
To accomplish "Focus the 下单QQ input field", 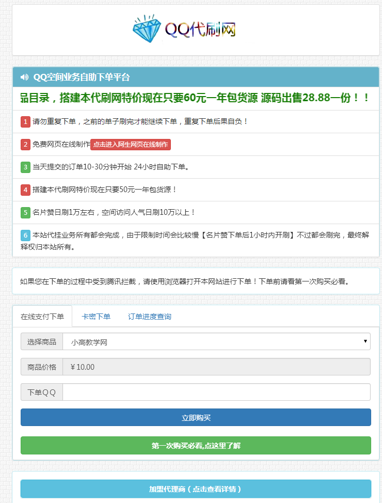I will (x=216, y=392).
